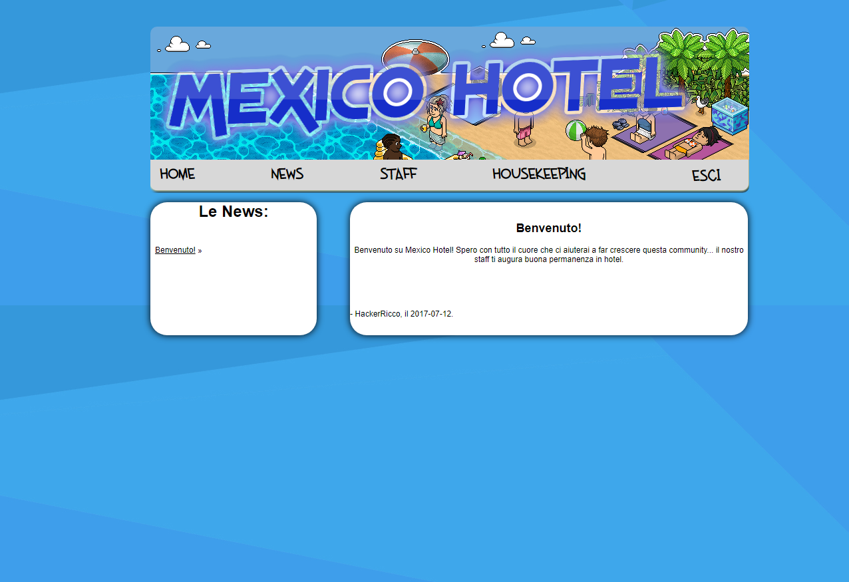
Task: Click the author line HackerRicco, il 2017-07-12
Action: tap(401, 314)
